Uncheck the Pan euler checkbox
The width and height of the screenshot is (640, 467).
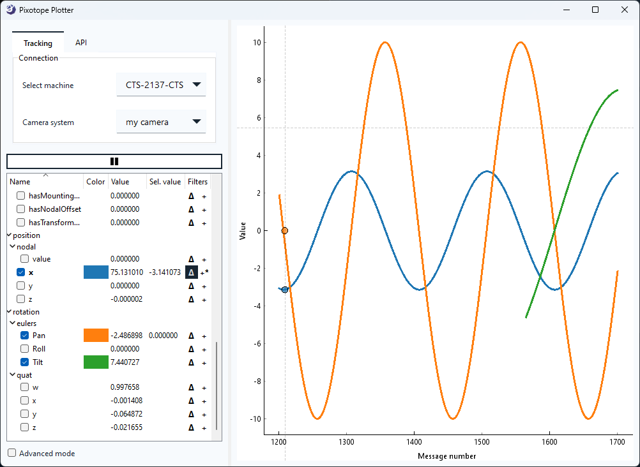click(x=24, y=336)
